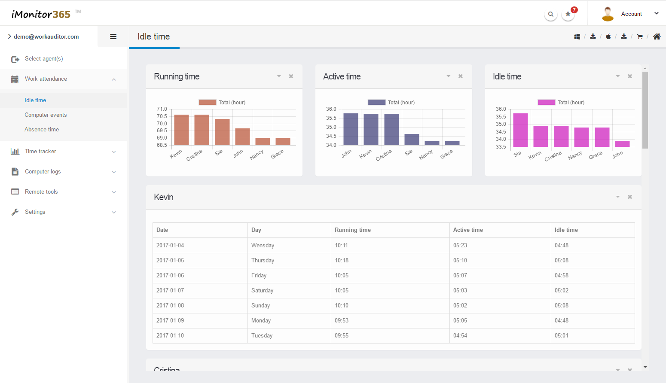
Task: Click the Apple logo icon
Action: [608, 37]
